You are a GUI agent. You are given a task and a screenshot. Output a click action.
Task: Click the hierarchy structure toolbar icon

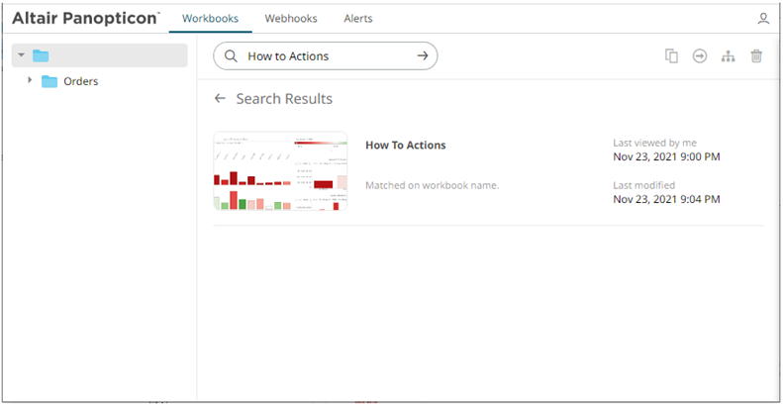click(x=729, y=56)
